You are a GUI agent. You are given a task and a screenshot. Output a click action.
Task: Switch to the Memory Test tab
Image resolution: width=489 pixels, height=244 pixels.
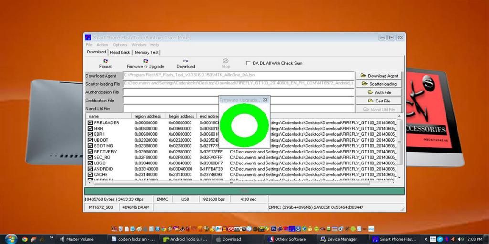pyautogui.click(x=146, y=52)
